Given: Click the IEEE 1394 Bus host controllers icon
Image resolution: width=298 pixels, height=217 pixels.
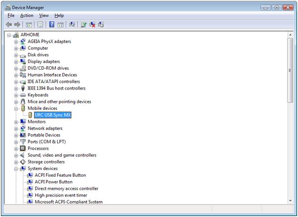Looking at the screenshot, I should pyautogui.click(x=23, y=88).
